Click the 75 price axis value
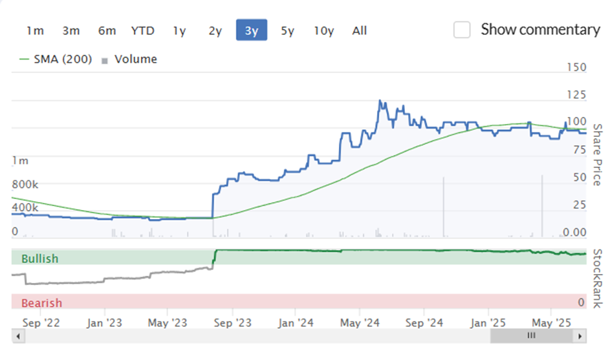608x347 pixels. [580, 150]
